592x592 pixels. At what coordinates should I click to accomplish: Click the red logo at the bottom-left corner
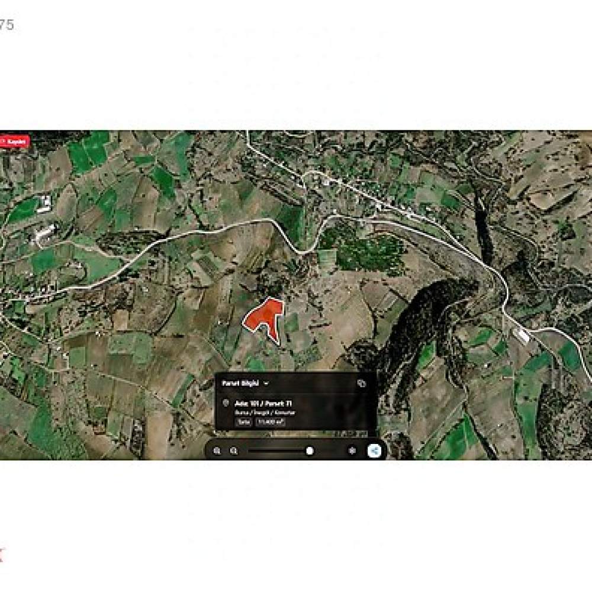[x=2, y=556]
